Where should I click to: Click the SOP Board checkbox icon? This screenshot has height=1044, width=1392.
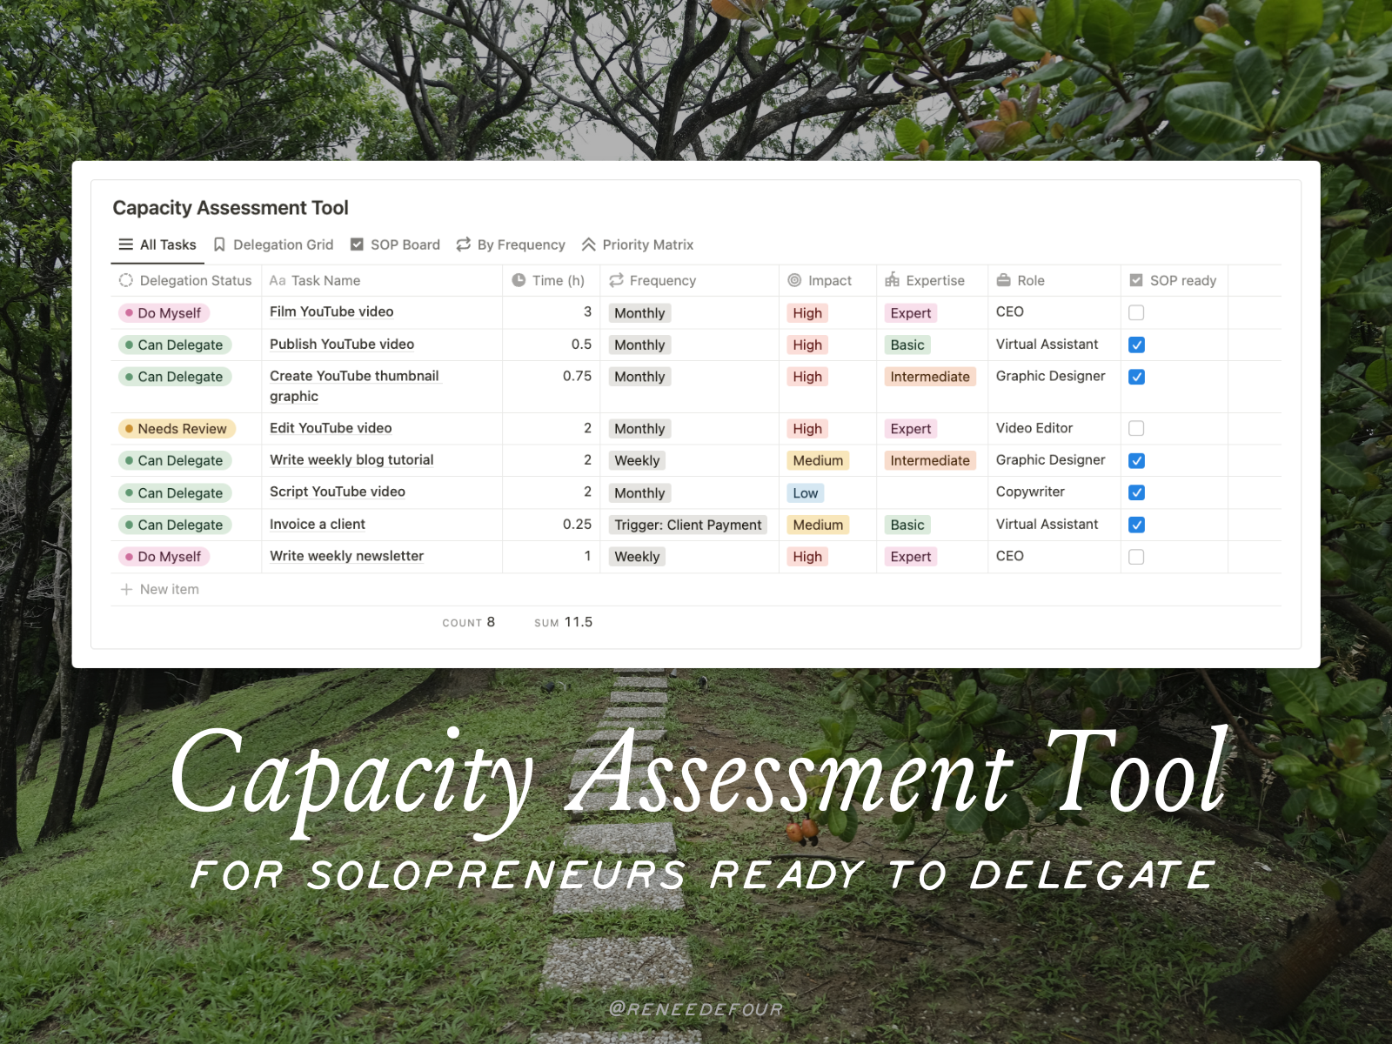357,244
